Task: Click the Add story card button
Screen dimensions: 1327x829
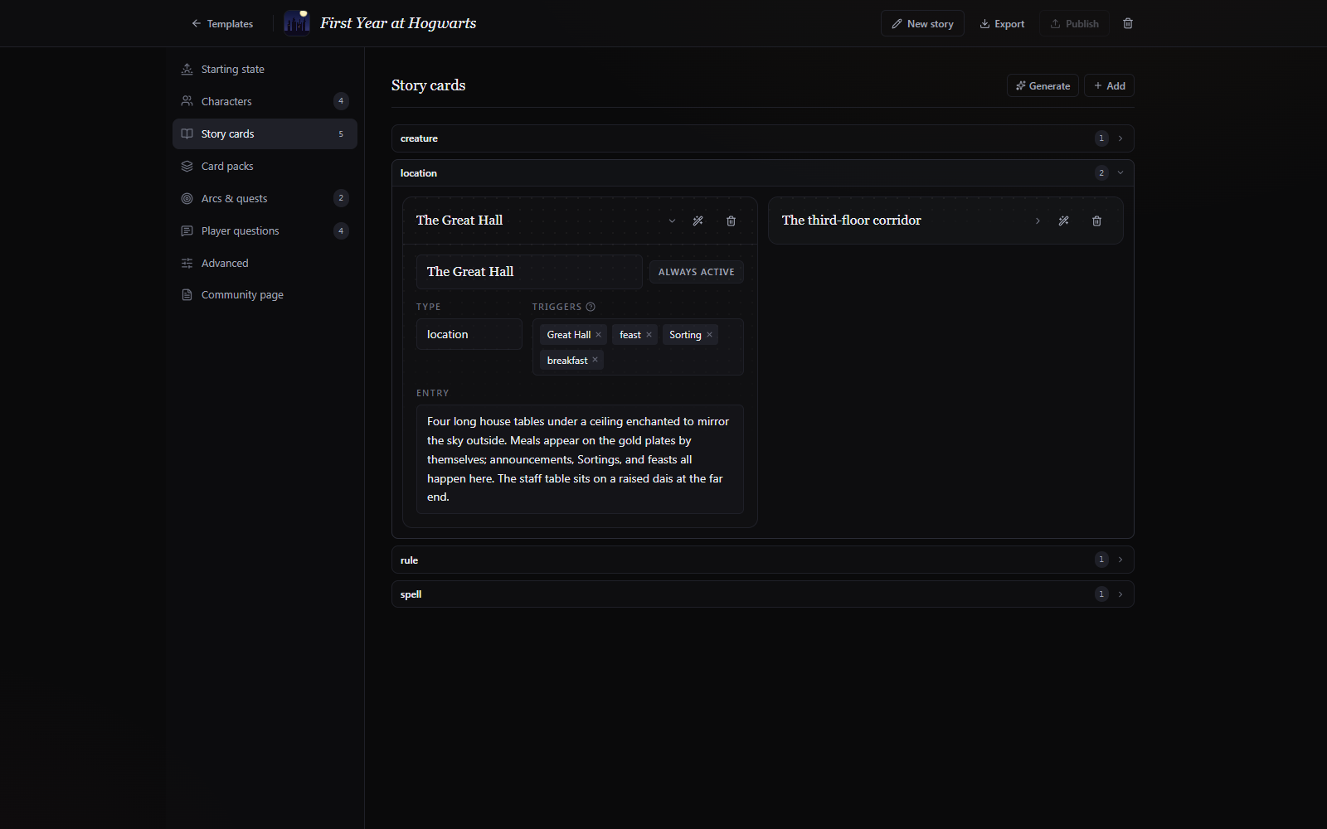Action: [1109, 85]
